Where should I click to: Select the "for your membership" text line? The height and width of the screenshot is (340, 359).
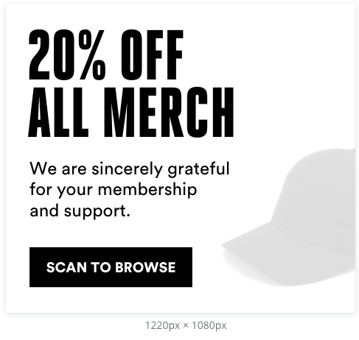pos(114,190)
